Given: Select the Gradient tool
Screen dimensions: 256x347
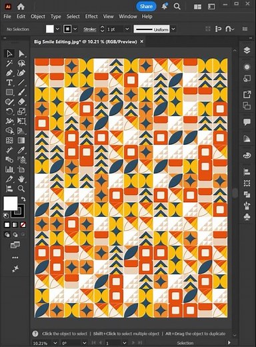Looking at the screenshot, I should [x=21, y=140].
